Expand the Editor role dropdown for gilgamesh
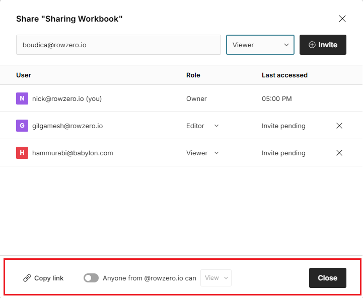 pos(203,126)
